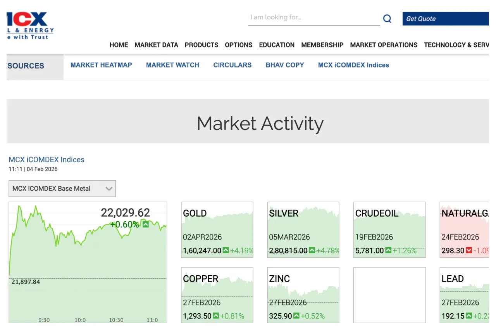Click the green up arrow on COPPER tile
The image size is (496, 330).
[x=216, y=316]
